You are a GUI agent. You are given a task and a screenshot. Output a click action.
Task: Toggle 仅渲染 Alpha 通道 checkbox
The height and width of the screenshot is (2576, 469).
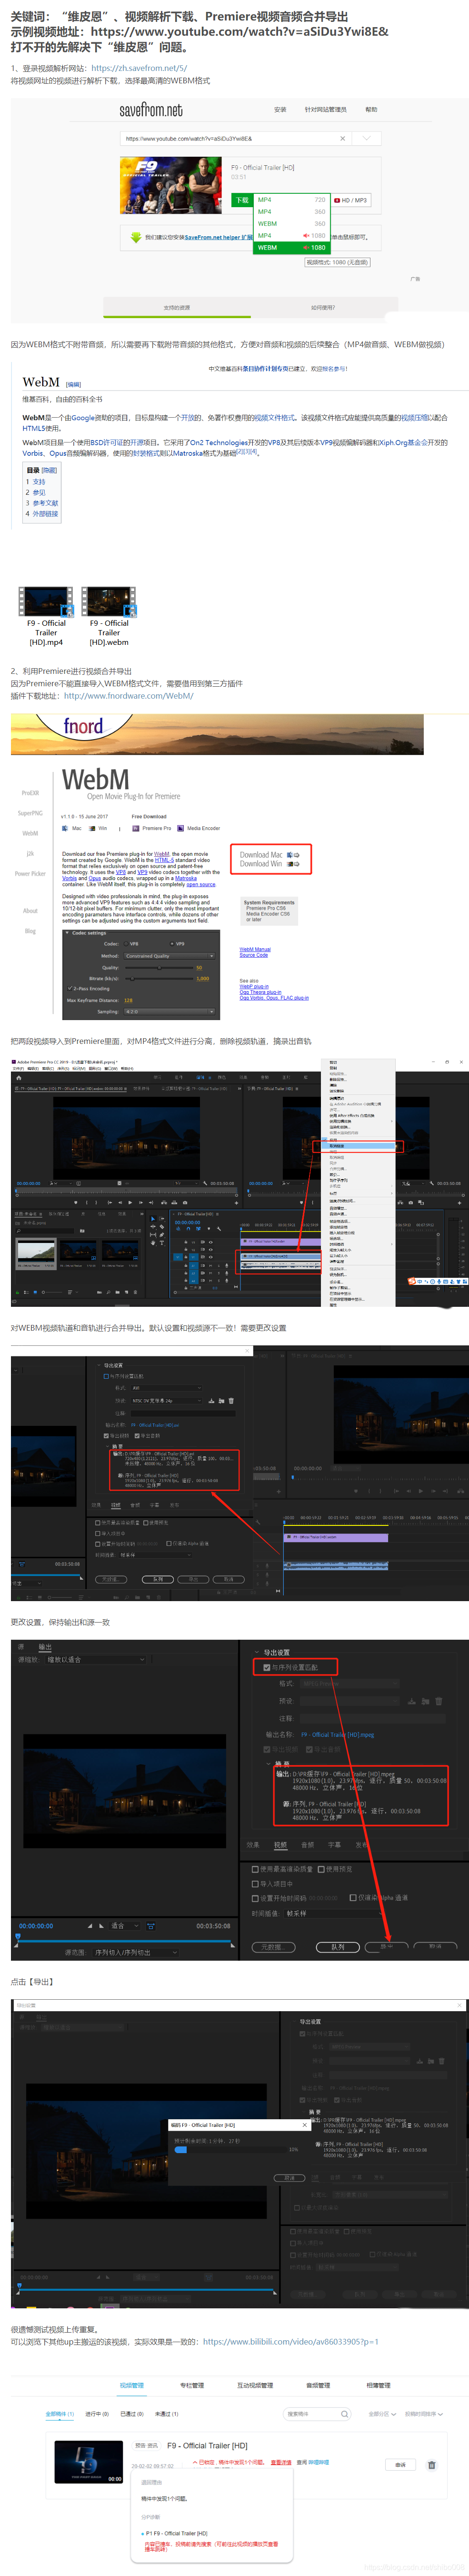tap(353, 1897)
